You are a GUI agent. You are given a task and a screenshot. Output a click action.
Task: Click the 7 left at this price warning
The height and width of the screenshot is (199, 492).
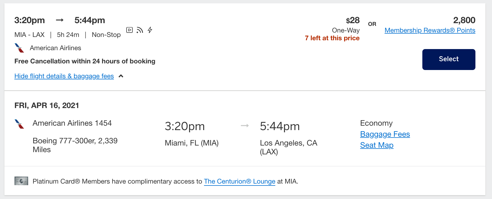click(332, 38)
